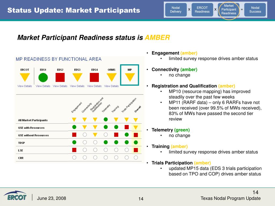The image size is (275, 206).
Task: Open View Details under ERCOT
Action: [25, 86]
